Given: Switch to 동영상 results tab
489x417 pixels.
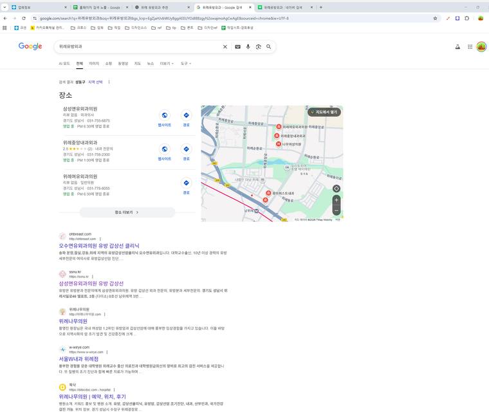Looking at the screenshot, I should click(x=123, y=63).
